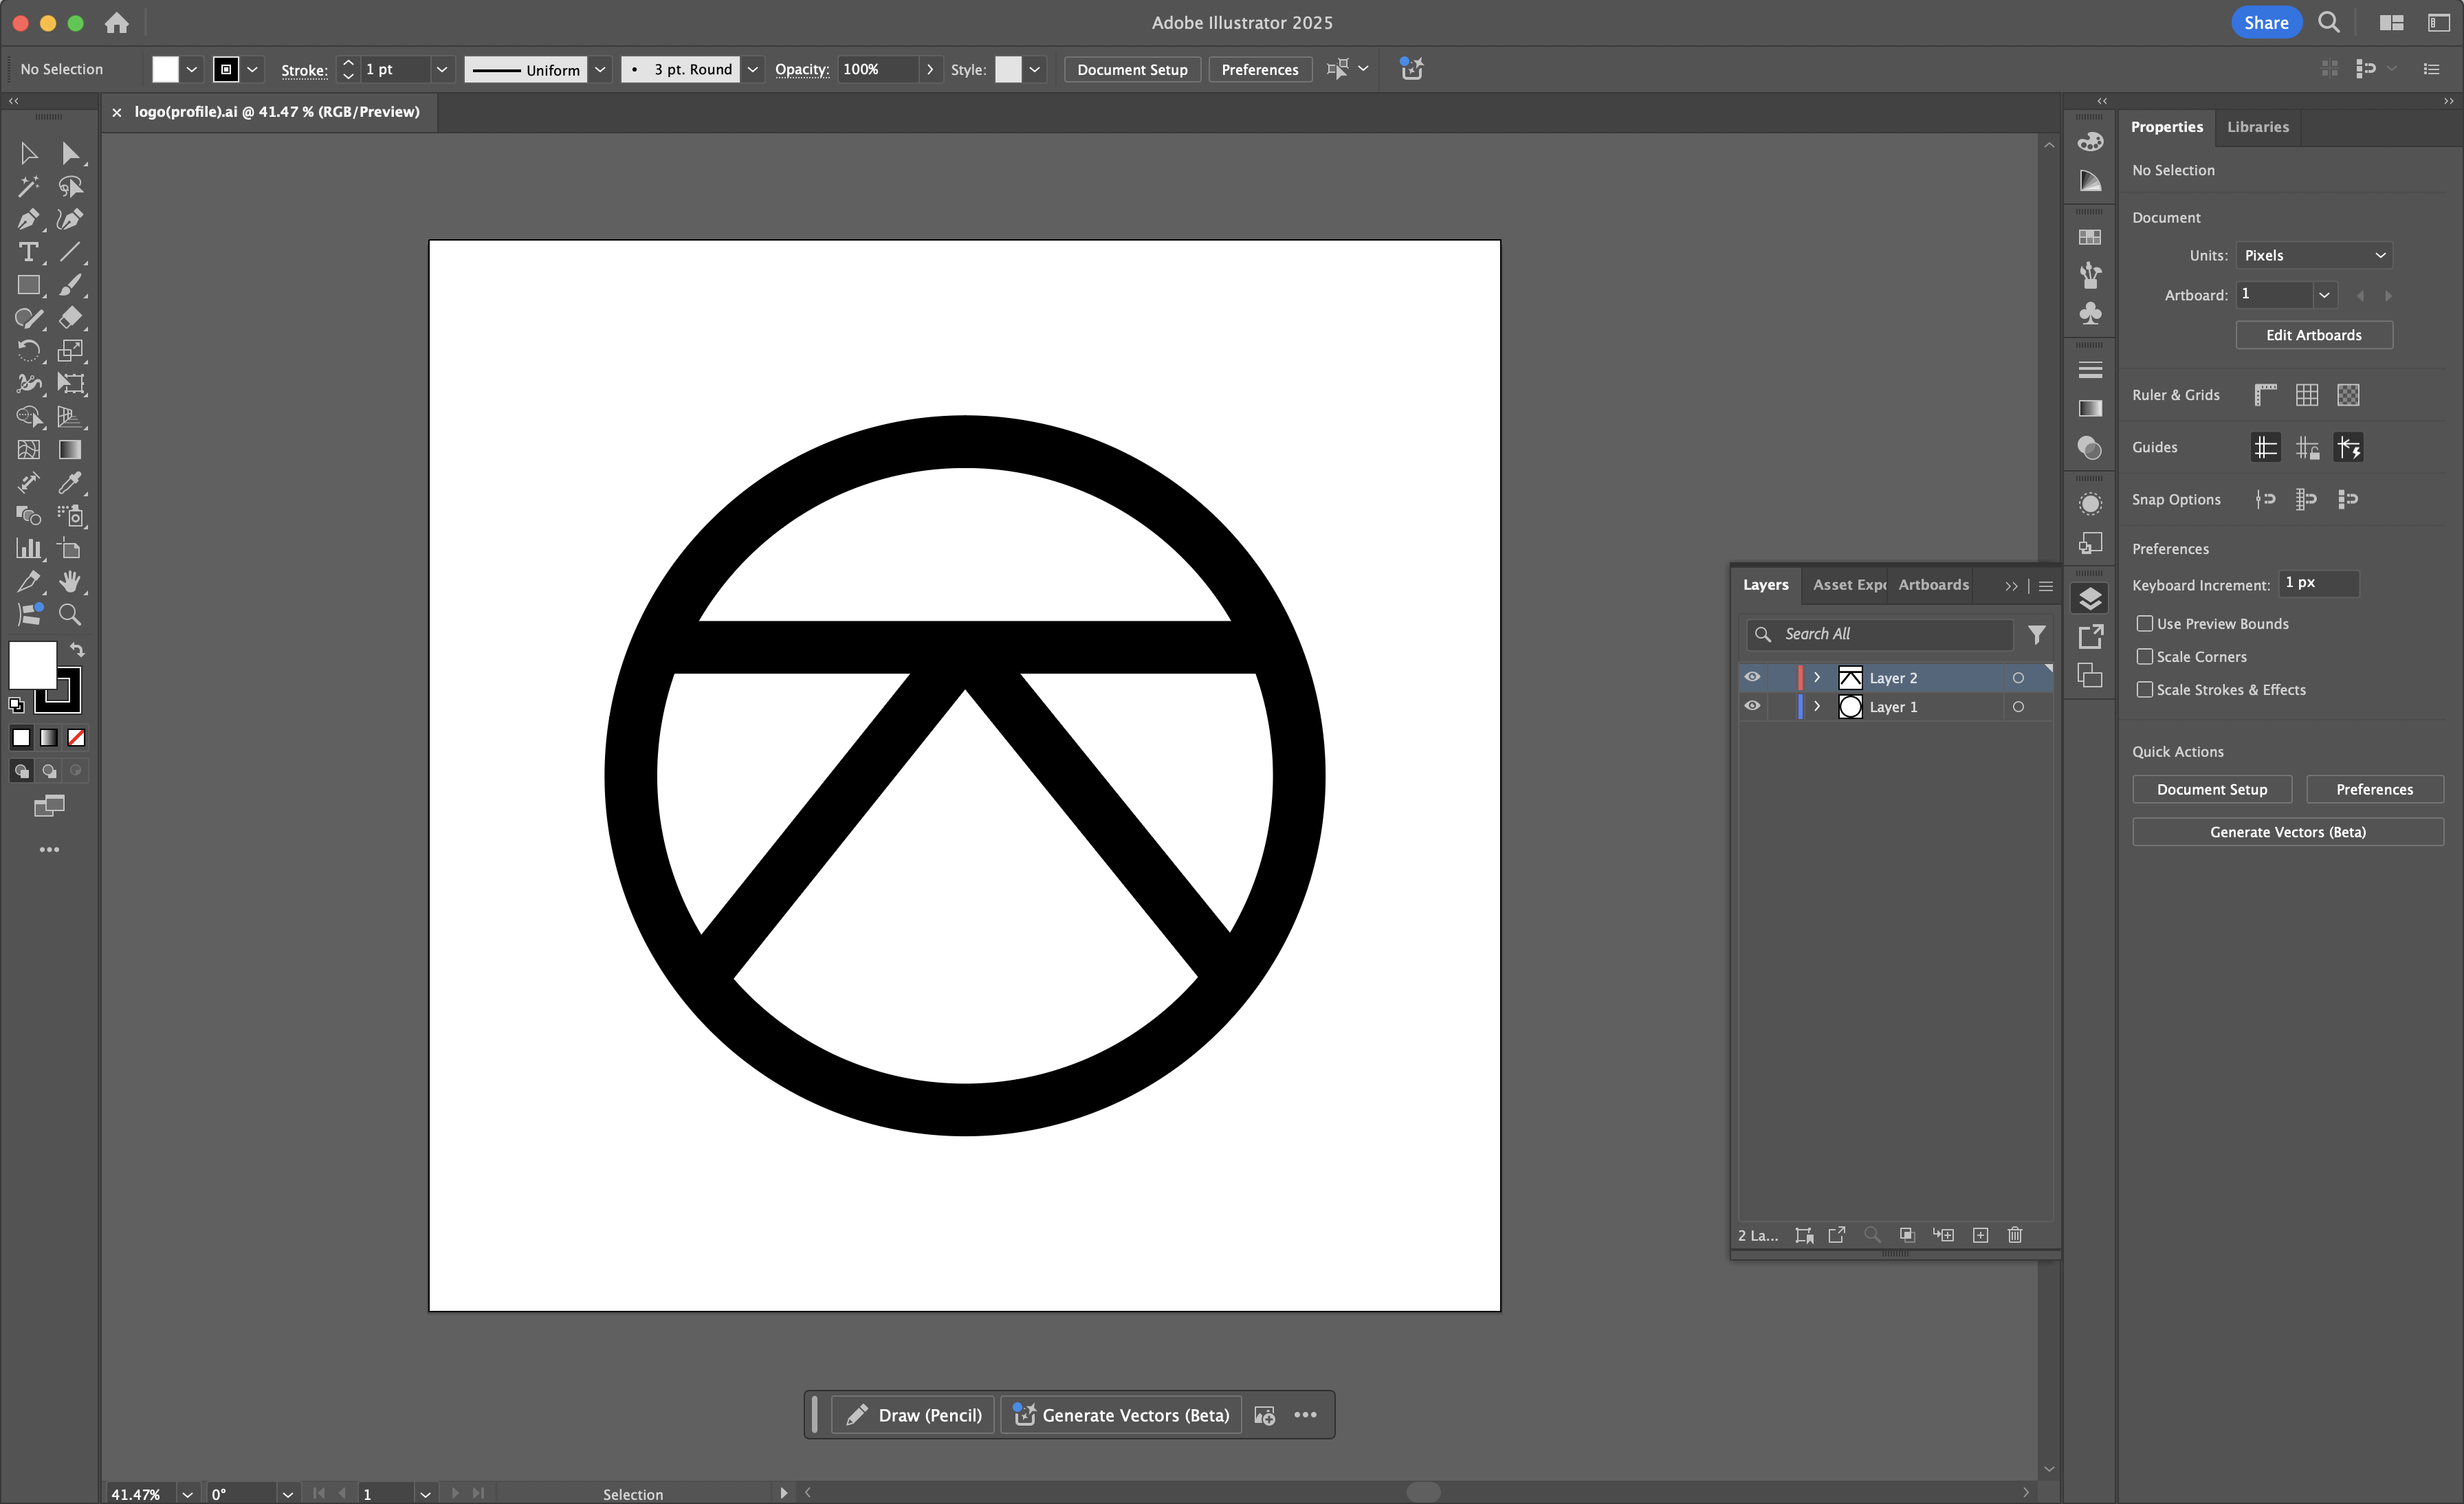The height and width of the screenshot is (1504, 2464).
Task: Switch to the Properties tab
Action: click(x=2166, y=127)
